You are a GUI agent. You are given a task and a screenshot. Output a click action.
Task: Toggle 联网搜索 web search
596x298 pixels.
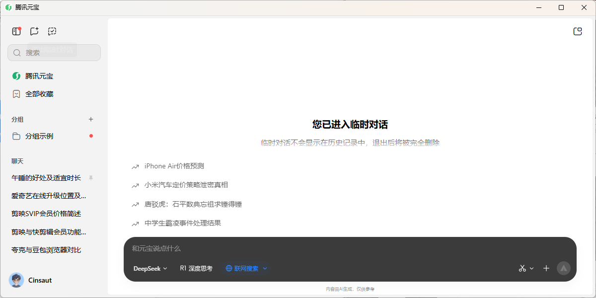(242, 268)
